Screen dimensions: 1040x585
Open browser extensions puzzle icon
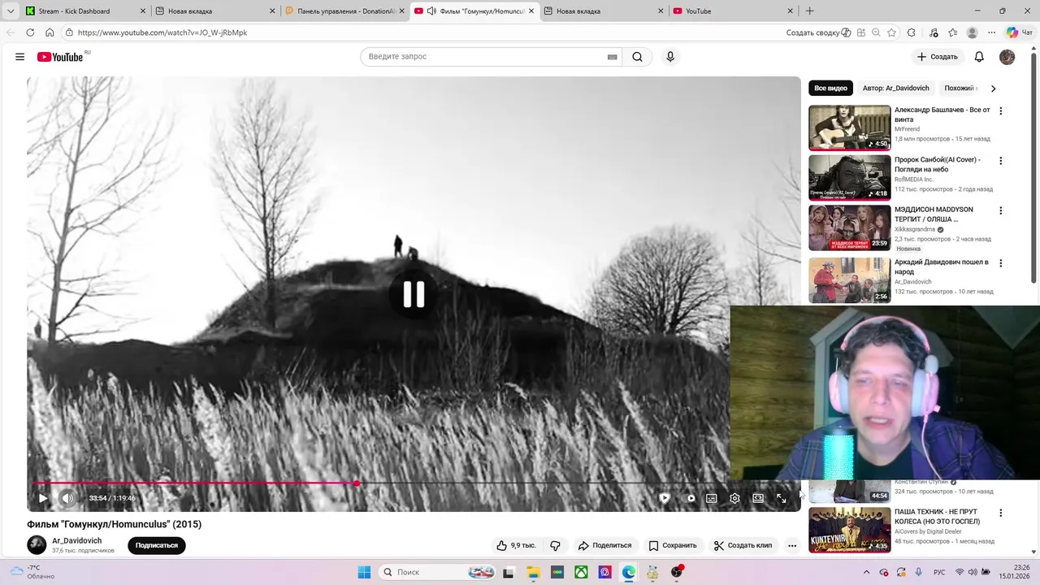pos(912,32)
